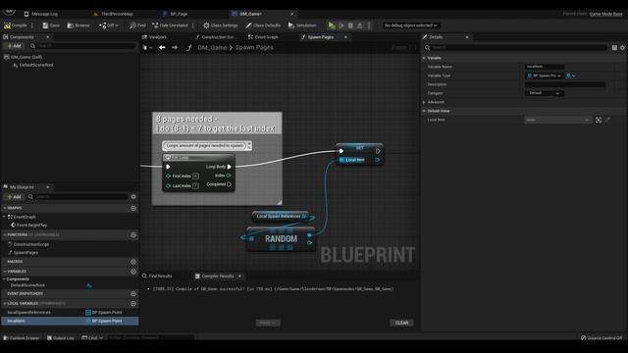Open Details property matrix grid icon

[614, 48]
